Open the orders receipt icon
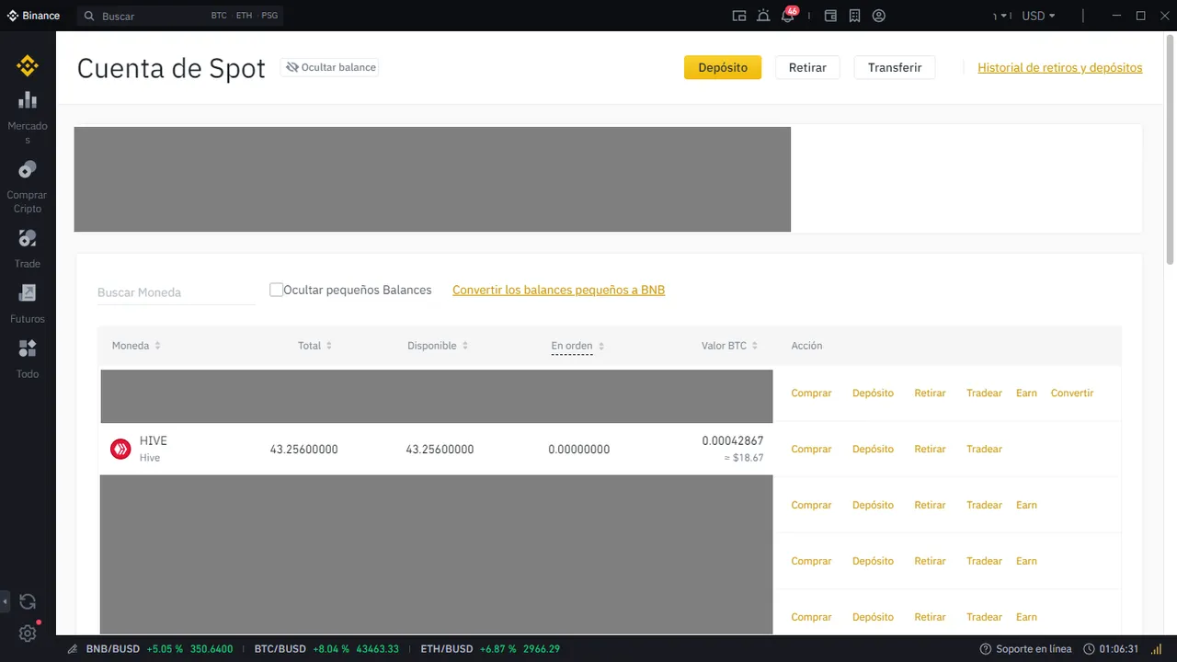Screen dimensions: 1177x662 [x=854, y=16]
